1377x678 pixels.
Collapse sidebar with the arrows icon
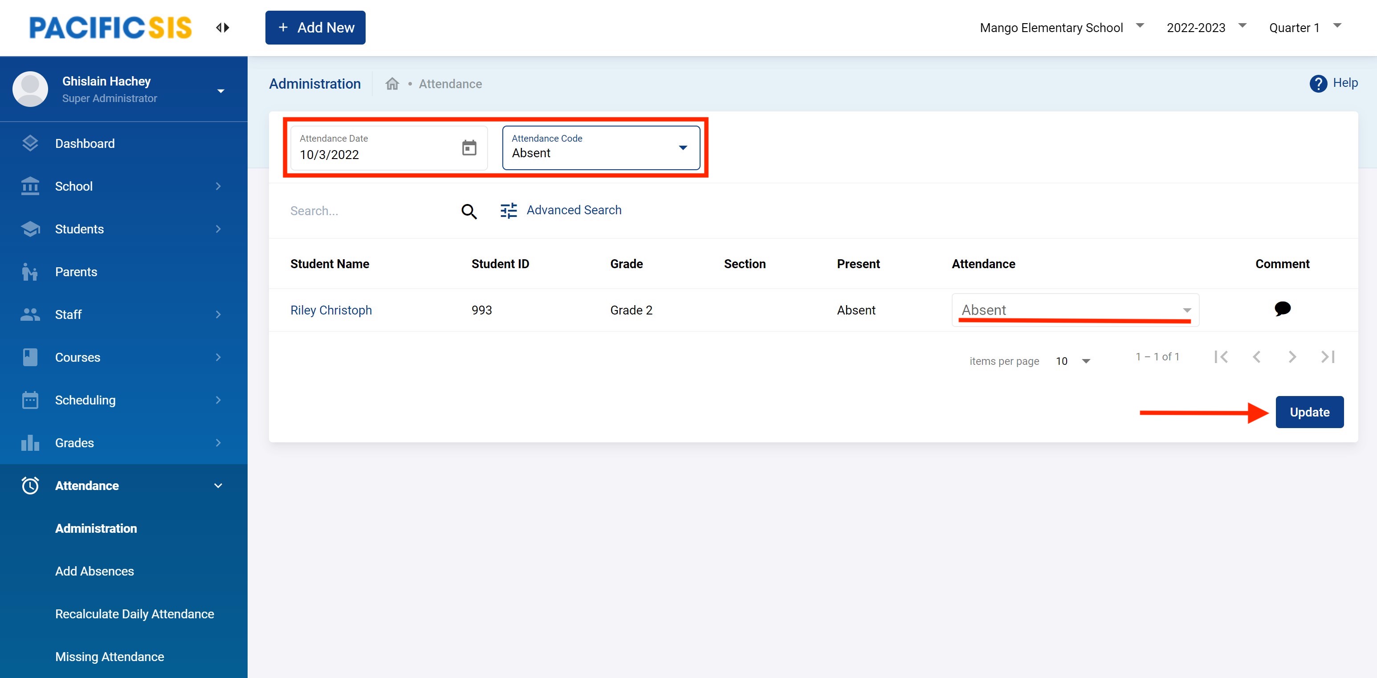click(222, 28)
